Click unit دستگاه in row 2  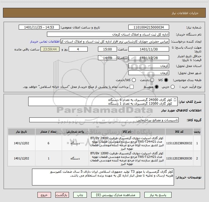click(75, 158)
